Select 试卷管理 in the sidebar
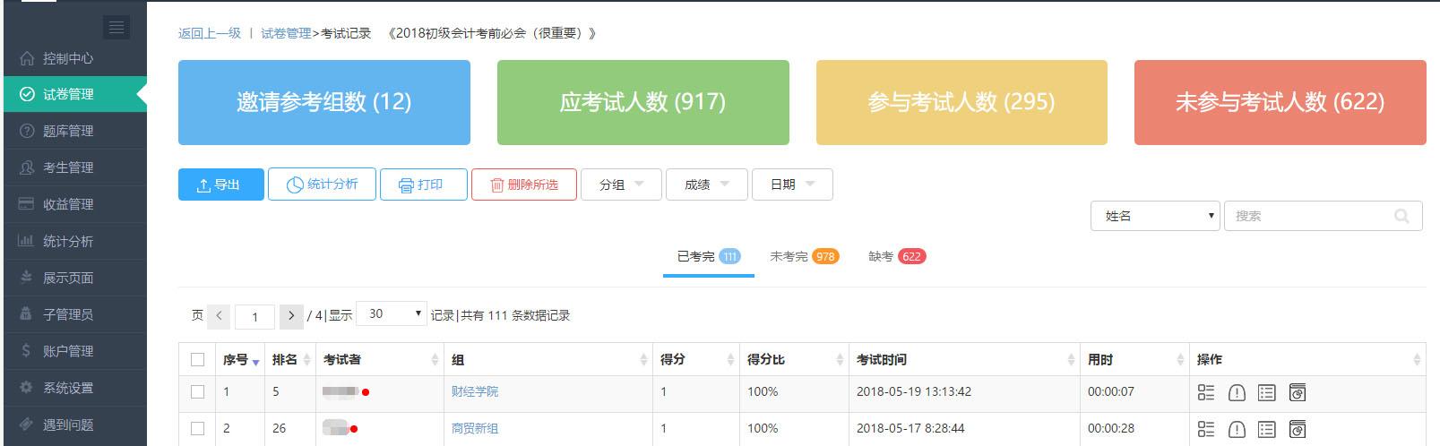 click(x=73, y=94)
